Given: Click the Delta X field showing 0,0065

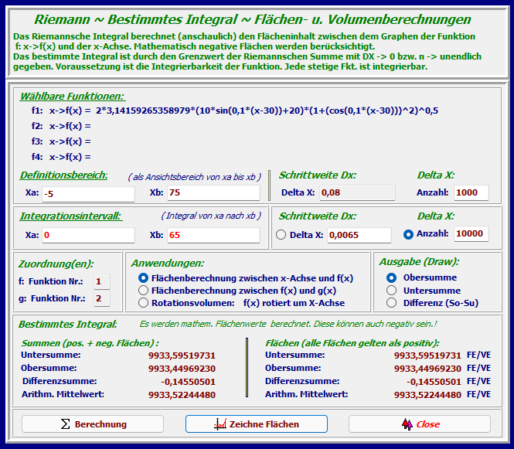Looking at the screenshot, I should (359, 235).
